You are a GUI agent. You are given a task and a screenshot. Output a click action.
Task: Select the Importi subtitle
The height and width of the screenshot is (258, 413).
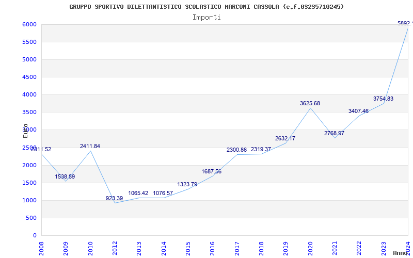pyautogui.click(x=206, y=18)
